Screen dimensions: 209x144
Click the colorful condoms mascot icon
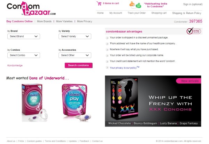pos(135,5)
